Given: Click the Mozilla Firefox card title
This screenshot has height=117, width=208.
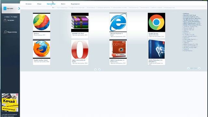Looking at the screenshot, I should 41,60.
